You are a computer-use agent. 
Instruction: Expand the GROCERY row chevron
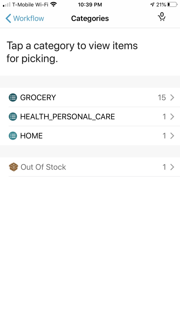(x=172, y=97)
